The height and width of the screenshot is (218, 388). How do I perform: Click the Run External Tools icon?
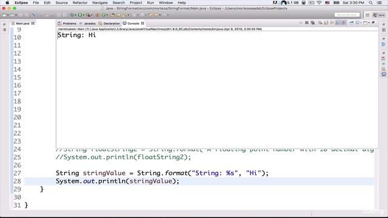[88, 15]
